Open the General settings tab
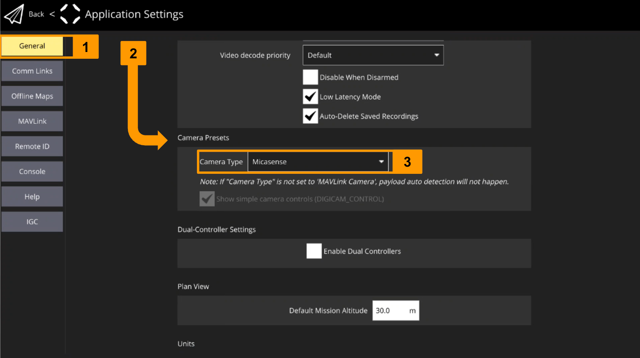The width and height of the screenshot is (640, 358). [x=32, y=46]
